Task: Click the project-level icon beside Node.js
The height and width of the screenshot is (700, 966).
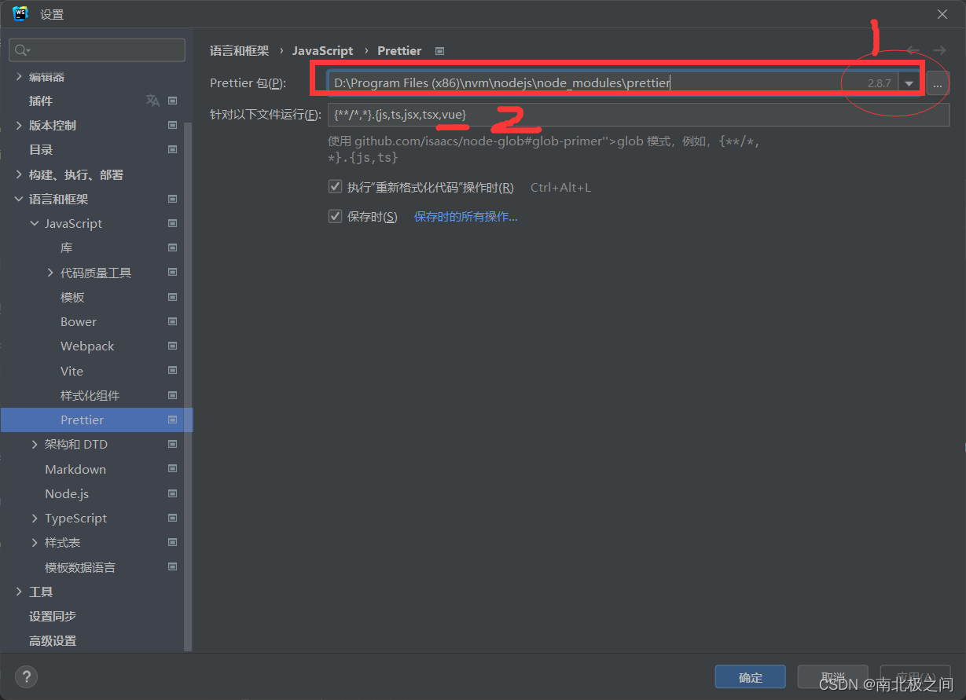Action: tap(173, 493)
